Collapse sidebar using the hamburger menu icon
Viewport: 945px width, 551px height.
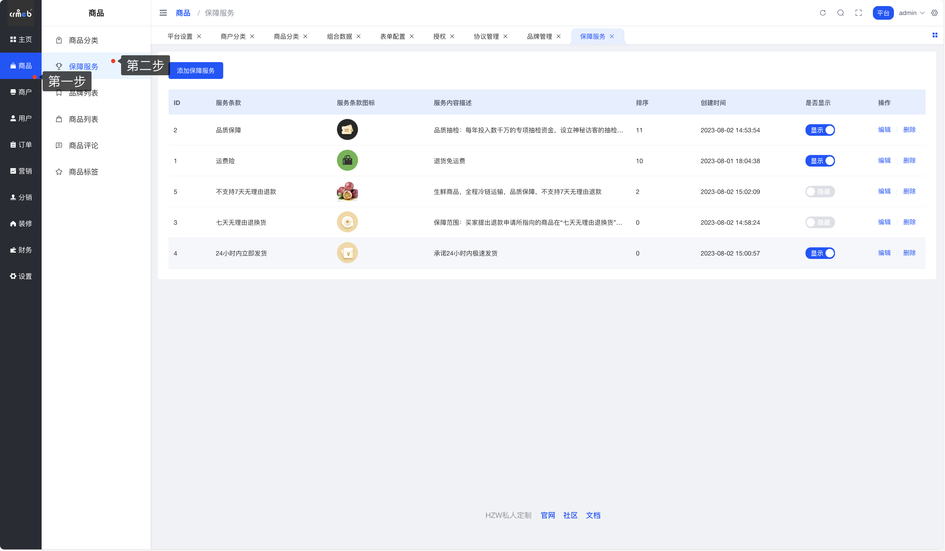tap(163, 13)
